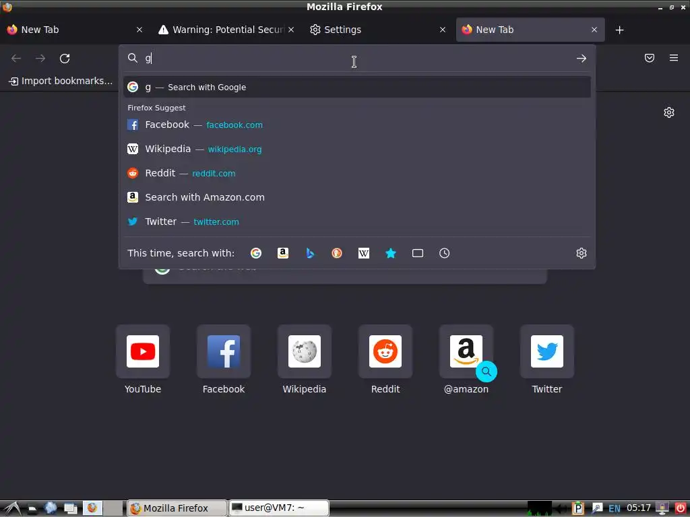This screenshot has height=517, width=690.
Task: Close the first New Tab tab
Action: tap(139, 30)
